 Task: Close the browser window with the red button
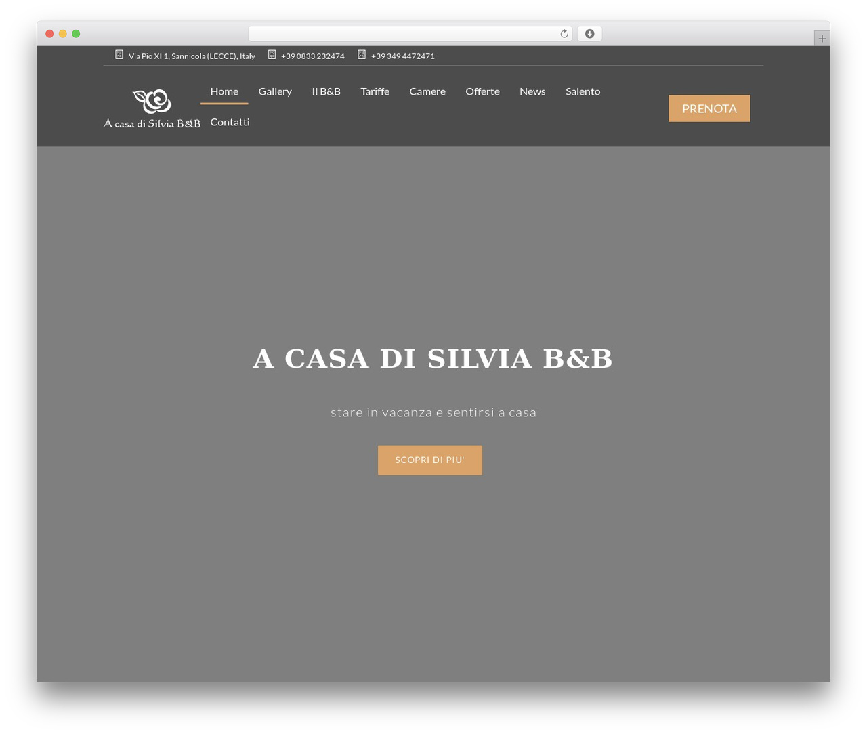click(49, 34)
